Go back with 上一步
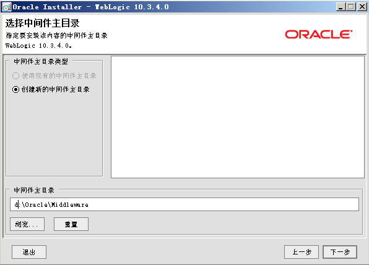 click(x=302, y=252)
